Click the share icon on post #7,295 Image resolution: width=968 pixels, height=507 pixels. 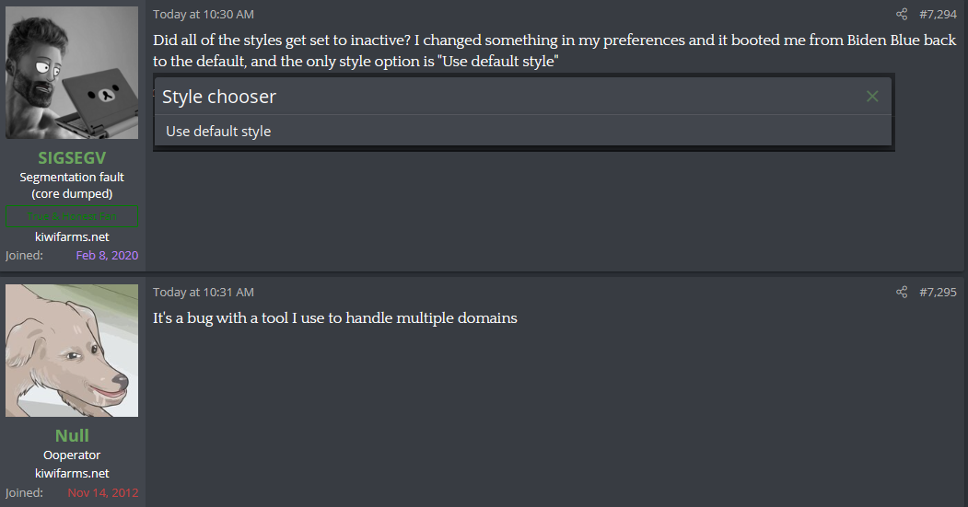(902, 293)
